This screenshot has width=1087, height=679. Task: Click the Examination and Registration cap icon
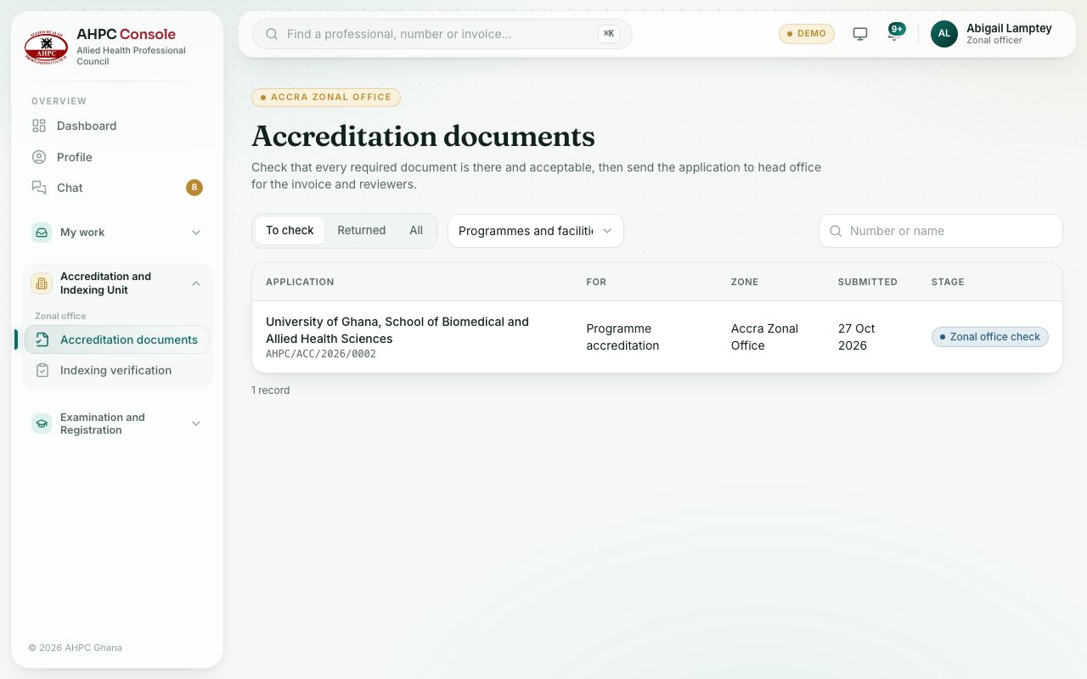click(42, 424)
